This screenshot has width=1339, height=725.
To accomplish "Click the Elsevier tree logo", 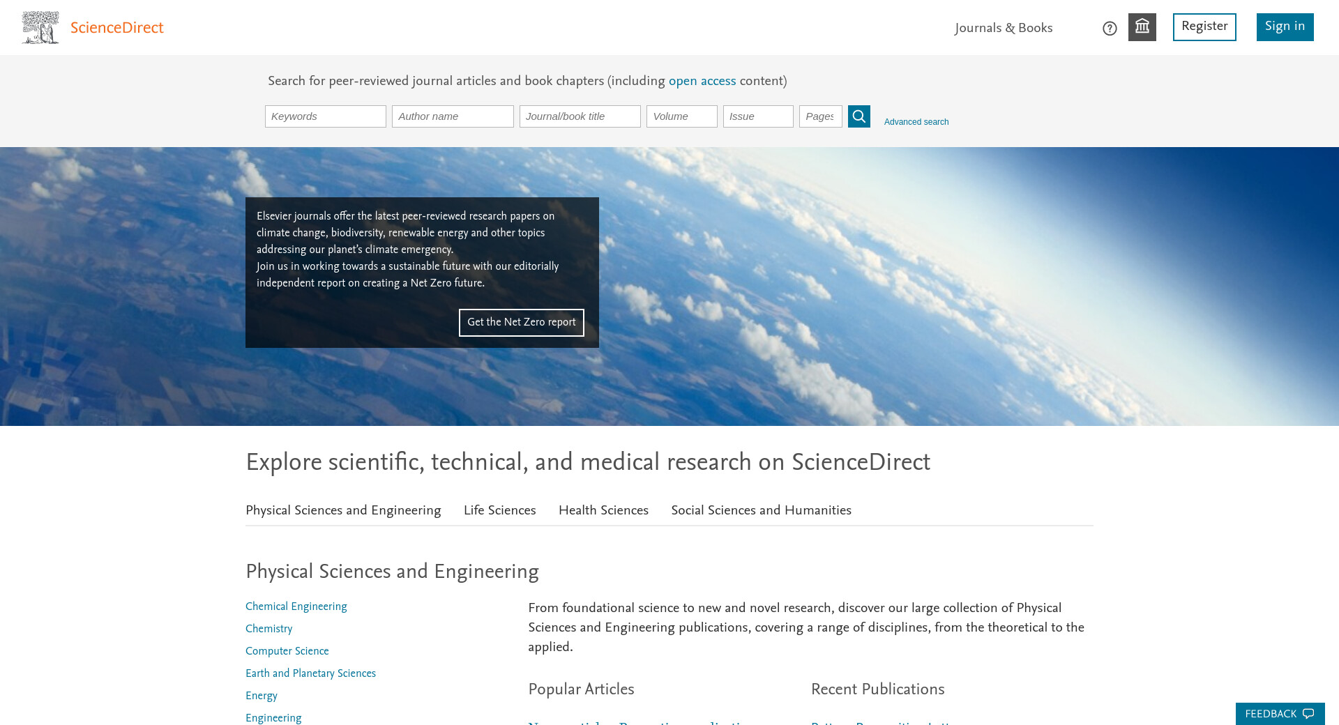I will [x=40, y=28].
